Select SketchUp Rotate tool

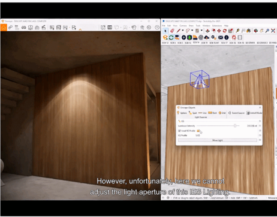pyautogui.click(x=225, y=31)
